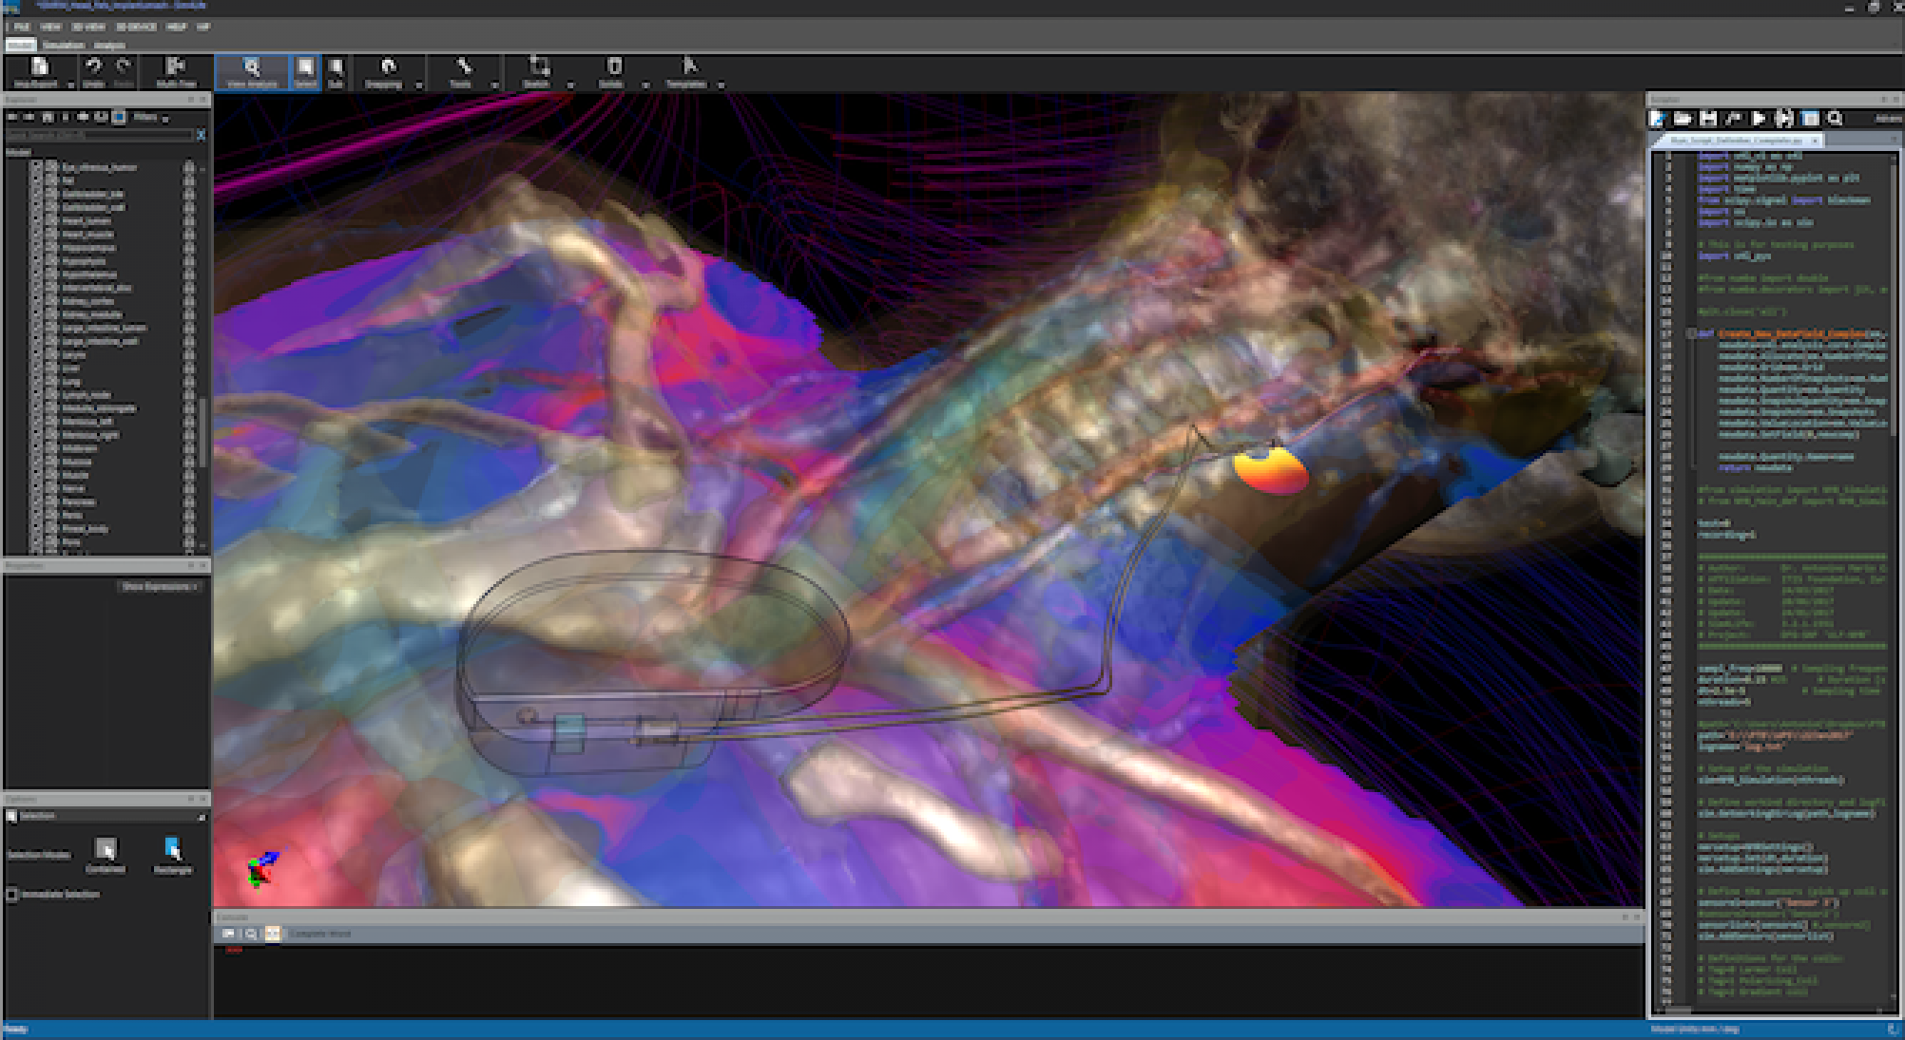
Task: Open the Snapping dropdown arrow
Action: pos(418,85)
